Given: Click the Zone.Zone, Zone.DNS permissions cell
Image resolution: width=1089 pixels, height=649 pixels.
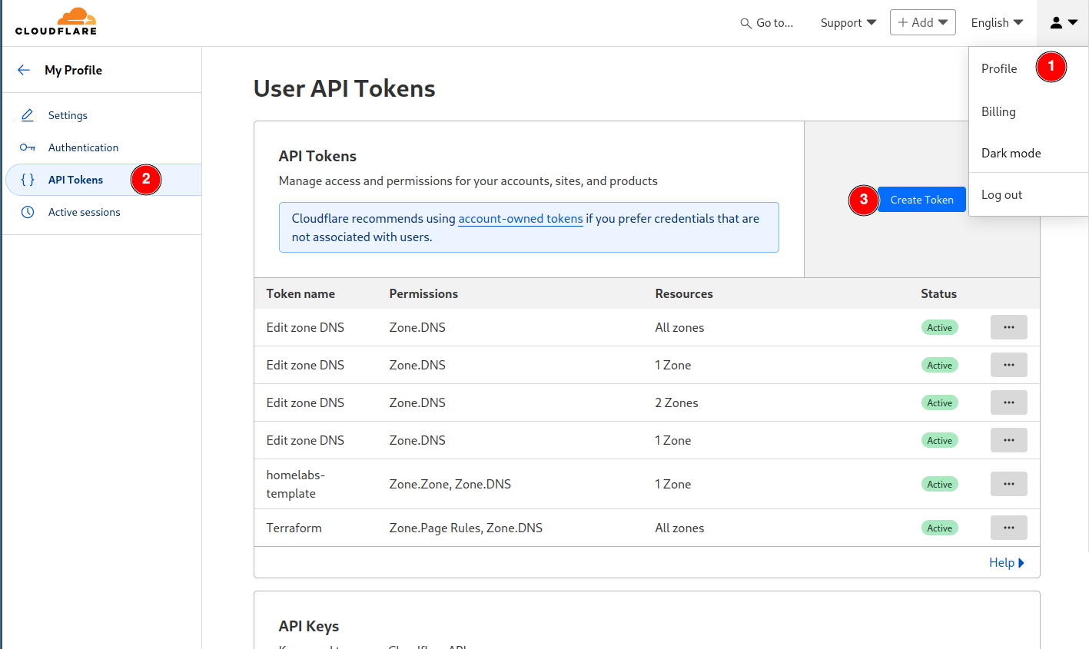Looking at the screenshot, I should coord(450,484).
